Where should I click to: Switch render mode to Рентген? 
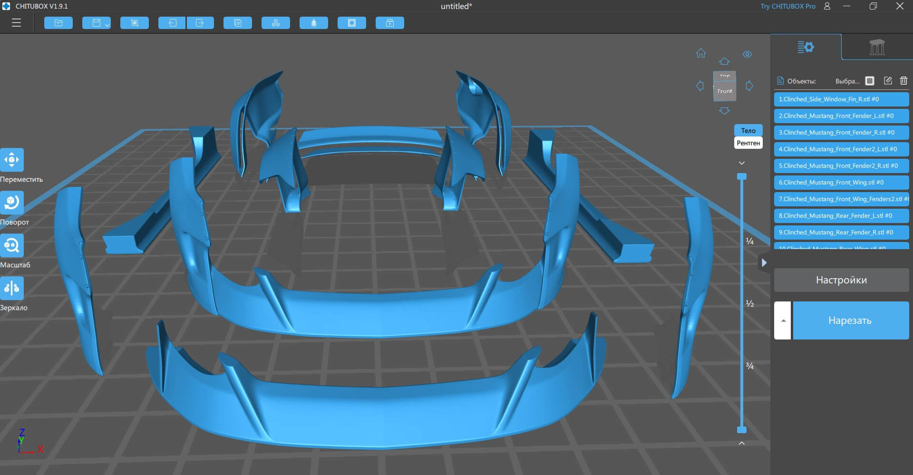point(748,143)
